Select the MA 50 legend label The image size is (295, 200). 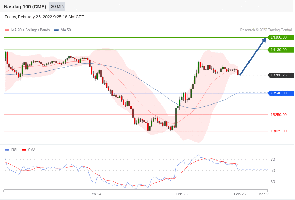[x=66, y=30]
